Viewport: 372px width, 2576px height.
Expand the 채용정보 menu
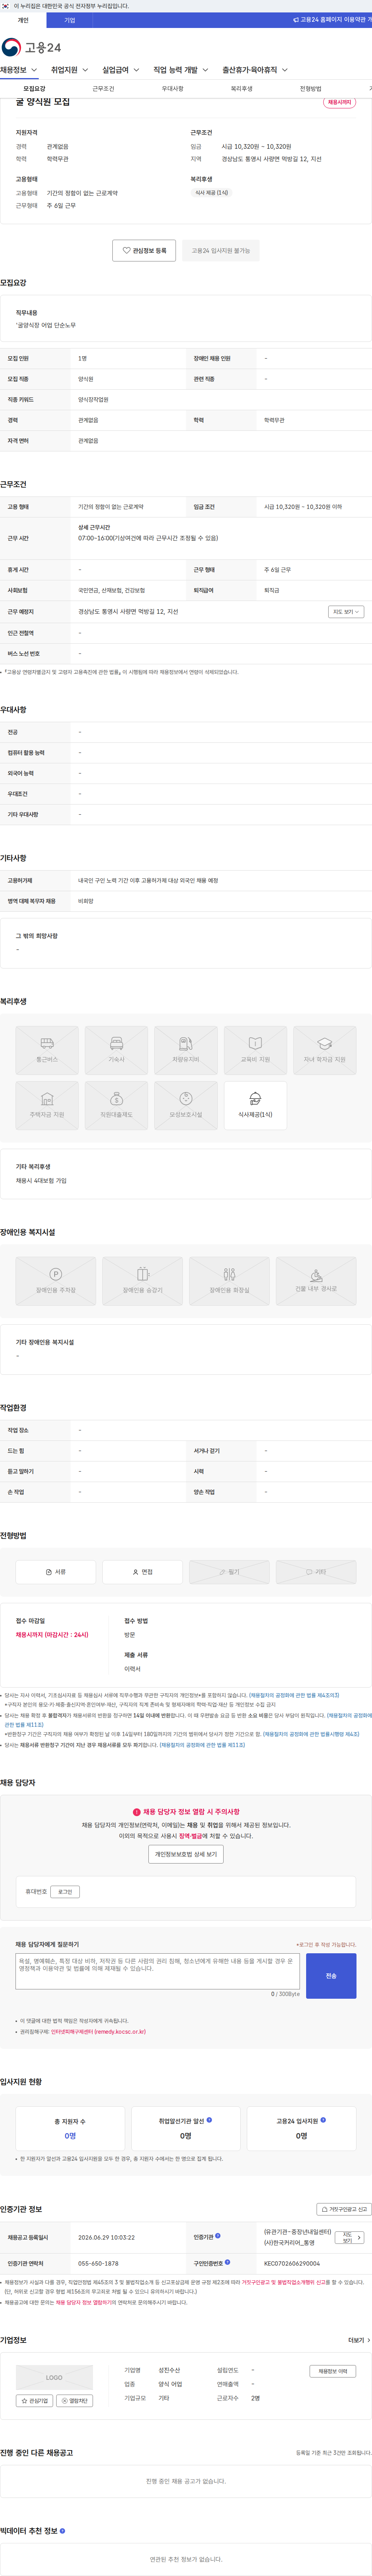[x=19, y=70]
